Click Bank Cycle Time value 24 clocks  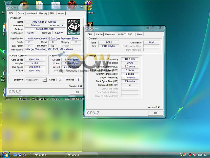[x=130, y=81]
